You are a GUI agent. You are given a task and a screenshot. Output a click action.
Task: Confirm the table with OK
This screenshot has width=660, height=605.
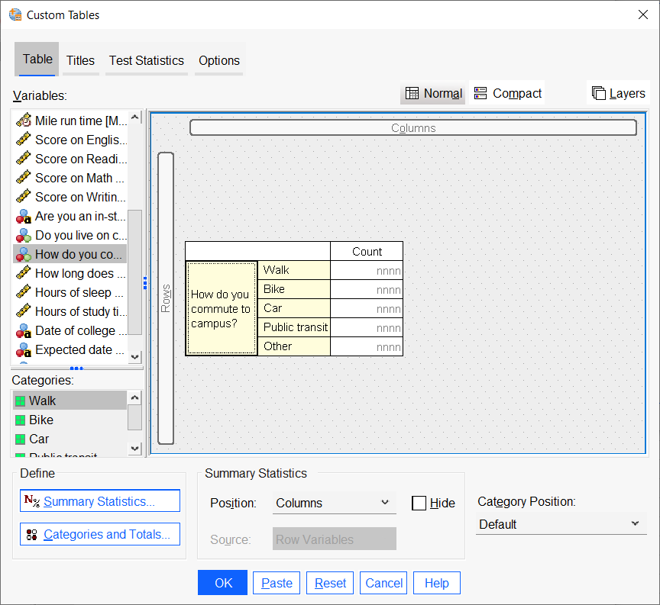coord(222,582)
